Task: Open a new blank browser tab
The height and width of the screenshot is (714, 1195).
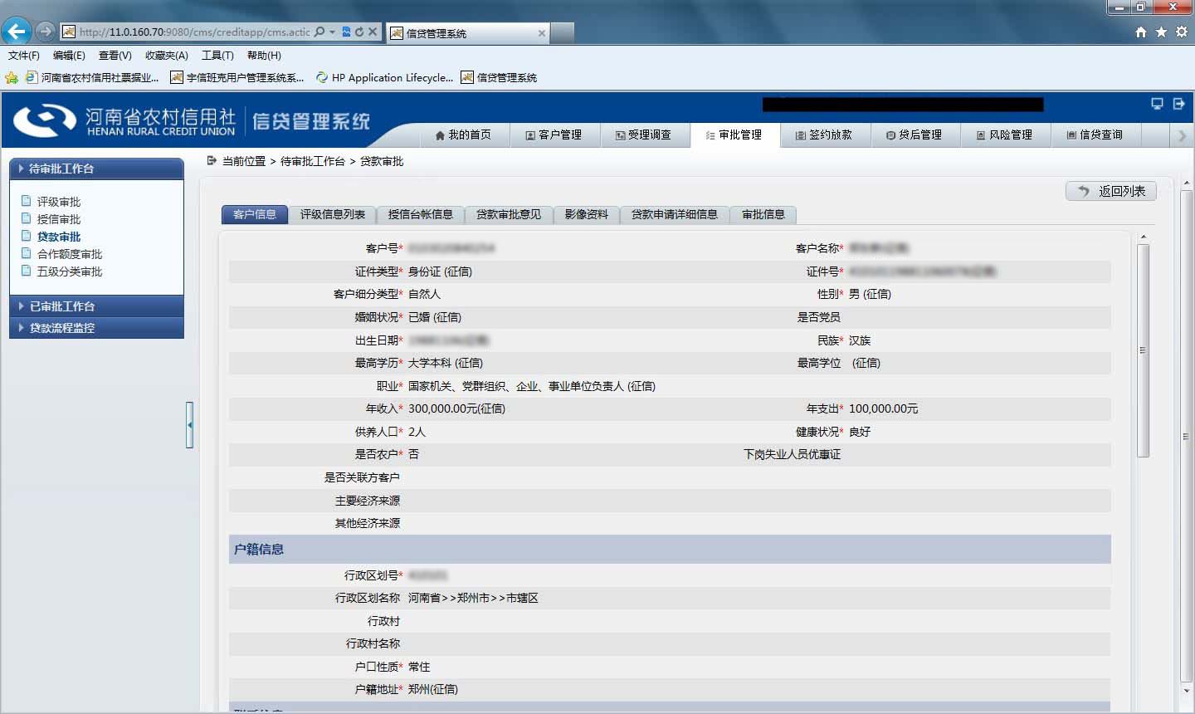Action: [562, 33]
